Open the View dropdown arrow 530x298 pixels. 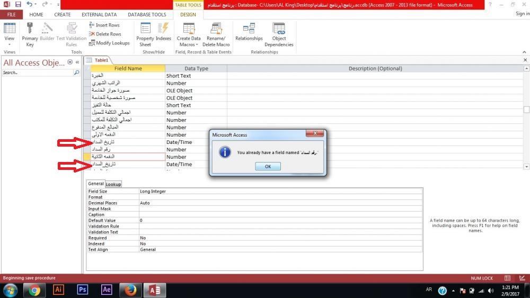[x=10, y=44]
